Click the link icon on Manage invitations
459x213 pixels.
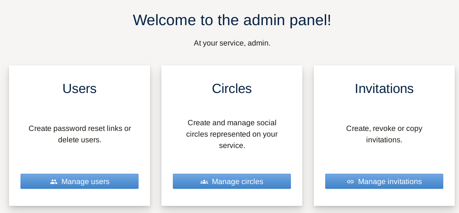click(350, 182)
